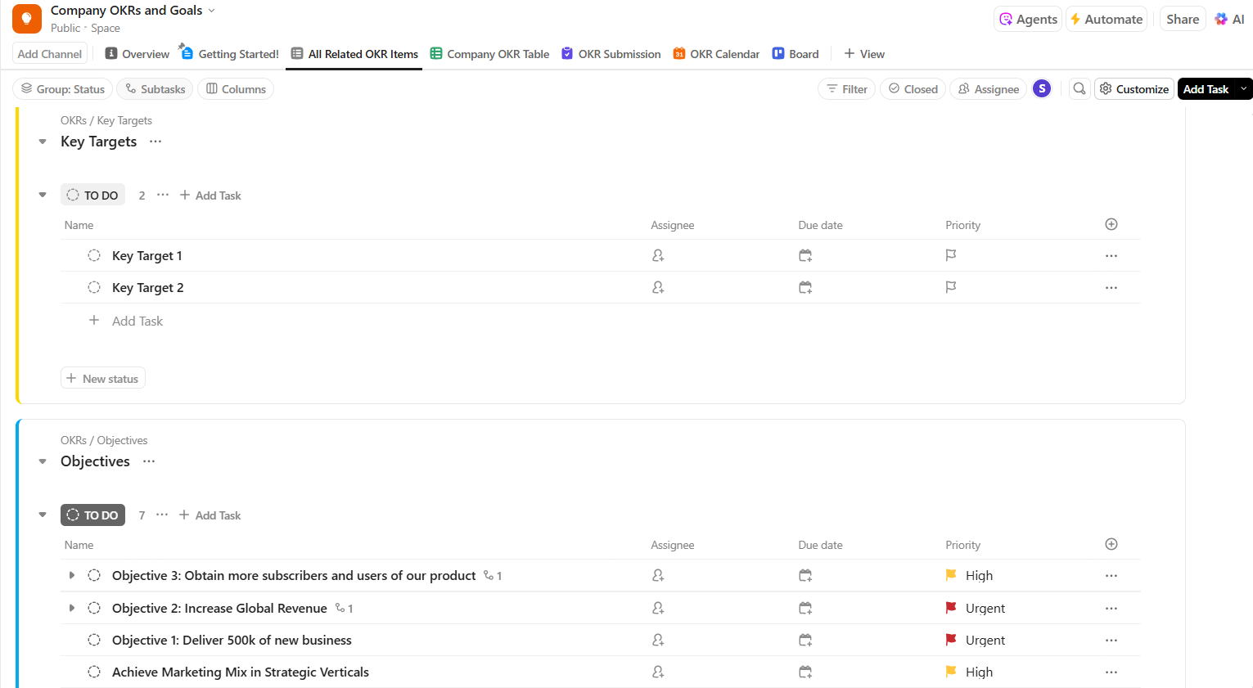The height and width of the screenshot is (688, 1253).
Task: Click the purple S user avatar
Action: pos(1042,89)
